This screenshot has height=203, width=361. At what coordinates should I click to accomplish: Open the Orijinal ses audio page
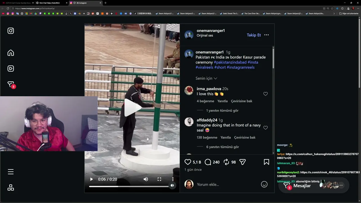pos(205,36)
